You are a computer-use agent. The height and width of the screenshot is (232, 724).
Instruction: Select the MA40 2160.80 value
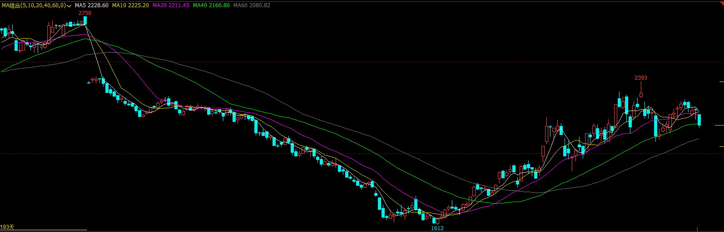[x=211, y=5]
